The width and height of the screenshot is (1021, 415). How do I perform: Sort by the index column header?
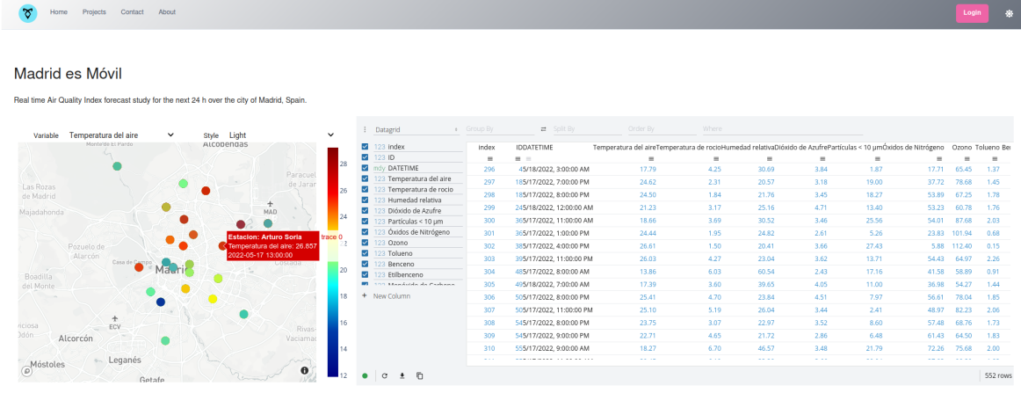(487, 148)
